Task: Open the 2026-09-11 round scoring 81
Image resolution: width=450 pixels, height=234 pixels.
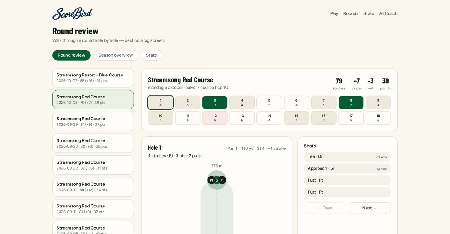Action: tap(93, 209)
